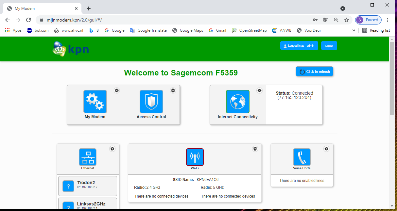This screenshot has width=397, height=211.
Task: Open the Google Maps bookmark
Action: click(188, 30)
